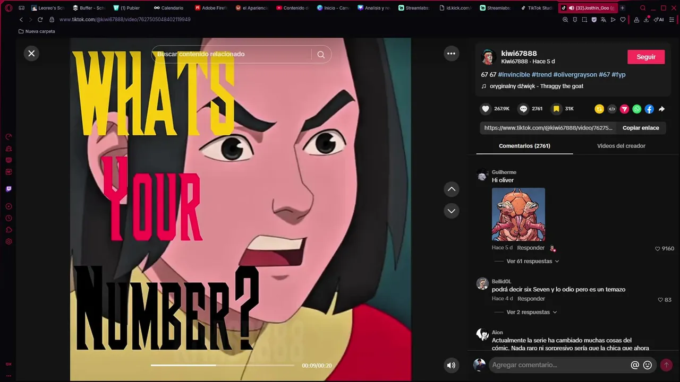Open comments via the speech bubble icon
The image size is (680, 382).
tap(523, 109)
